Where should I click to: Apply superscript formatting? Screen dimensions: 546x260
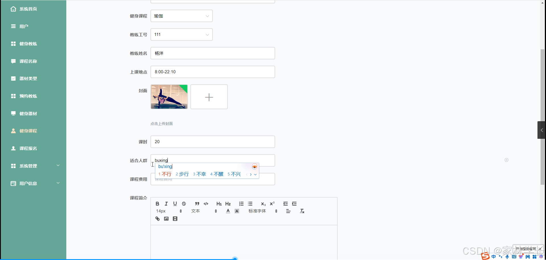coord(272,204)
